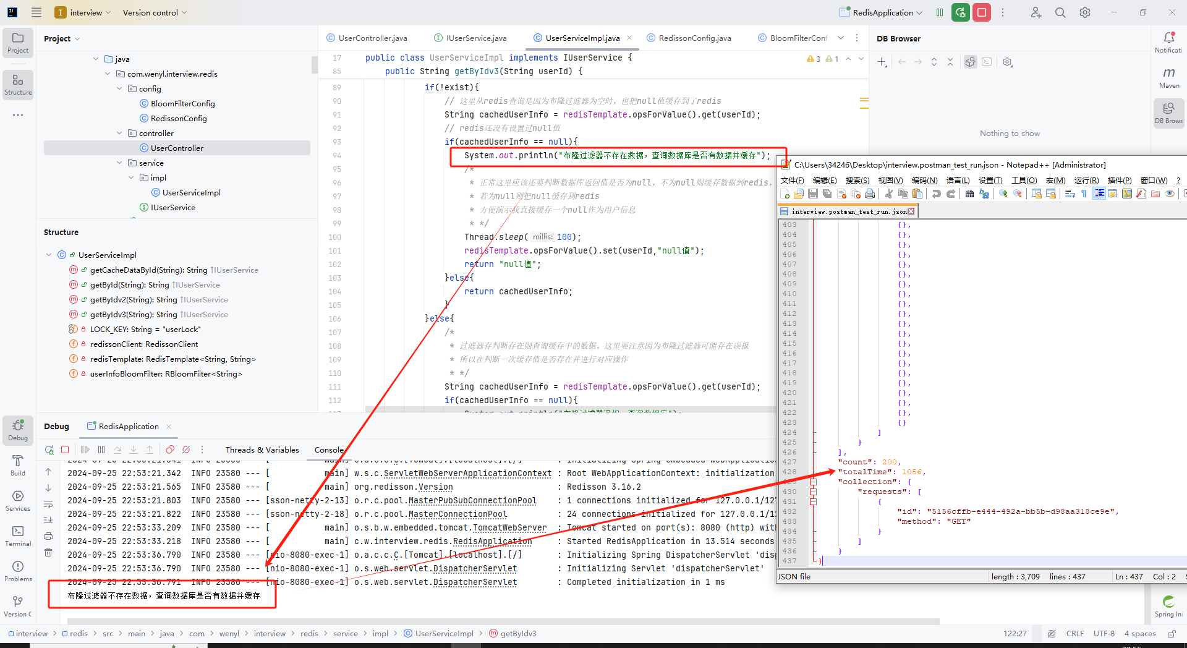Click Print icon in Notepad++ toolbar

click(870, 194)
